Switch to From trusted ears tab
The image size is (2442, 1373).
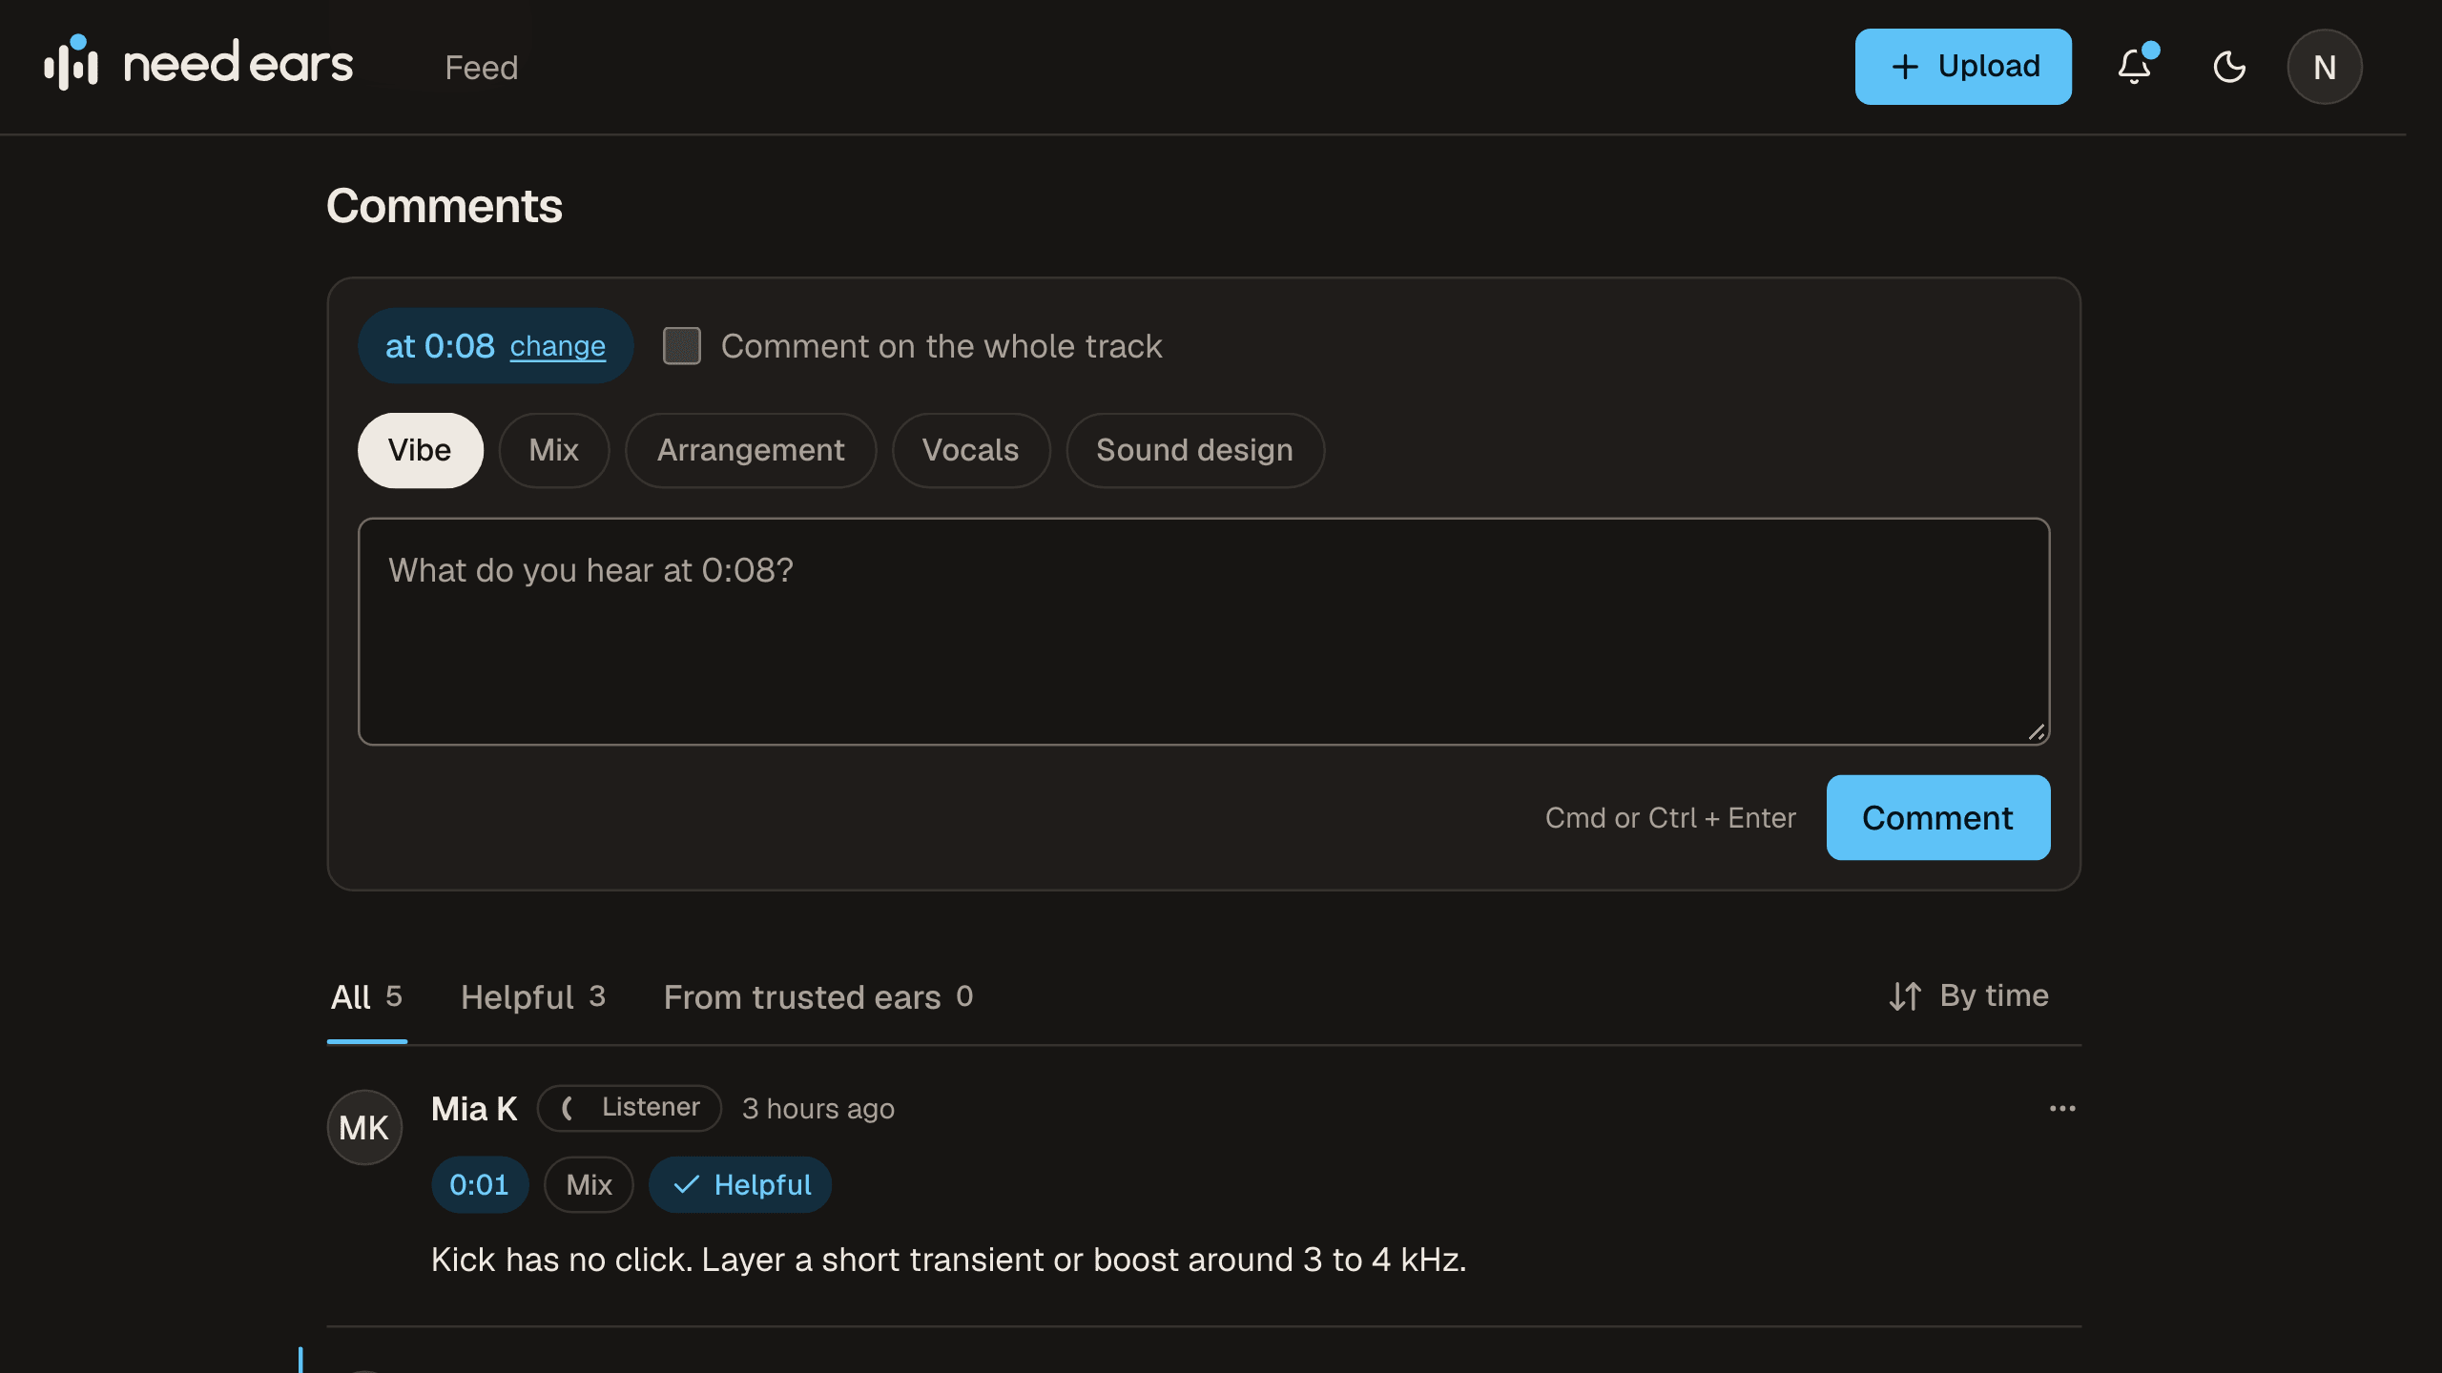pos(818,997)
